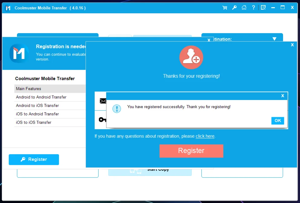
Task: Click 'Thanks for your registering!' text
Action: (x=191, y=76)
